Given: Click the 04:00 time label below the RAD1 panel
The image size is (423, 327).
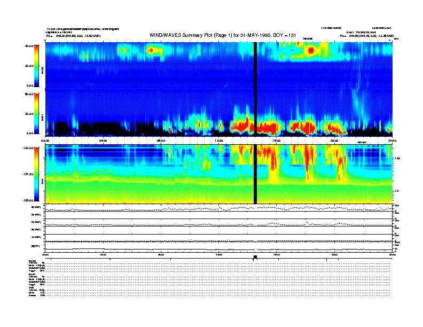Looking at the screenshot, I should pyautogui.click(x=103, y=141).
